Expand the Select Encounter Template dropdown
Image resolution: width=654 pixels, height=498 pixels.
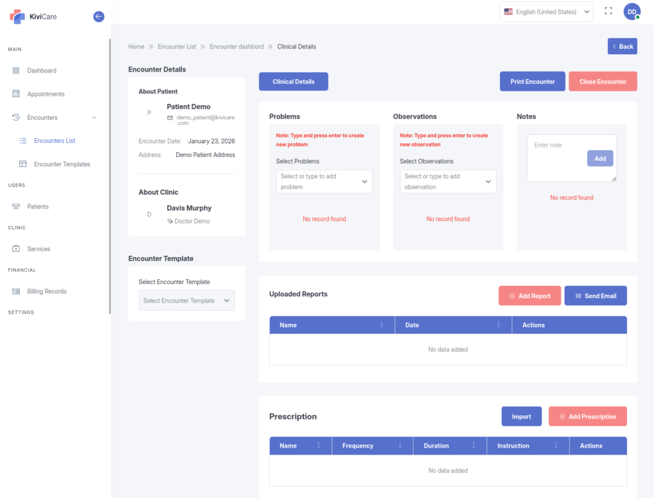186,301
